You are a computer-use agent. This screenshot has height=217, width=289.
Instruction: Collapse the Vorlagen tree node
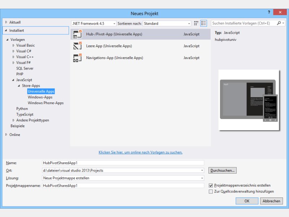coord(7,39)
